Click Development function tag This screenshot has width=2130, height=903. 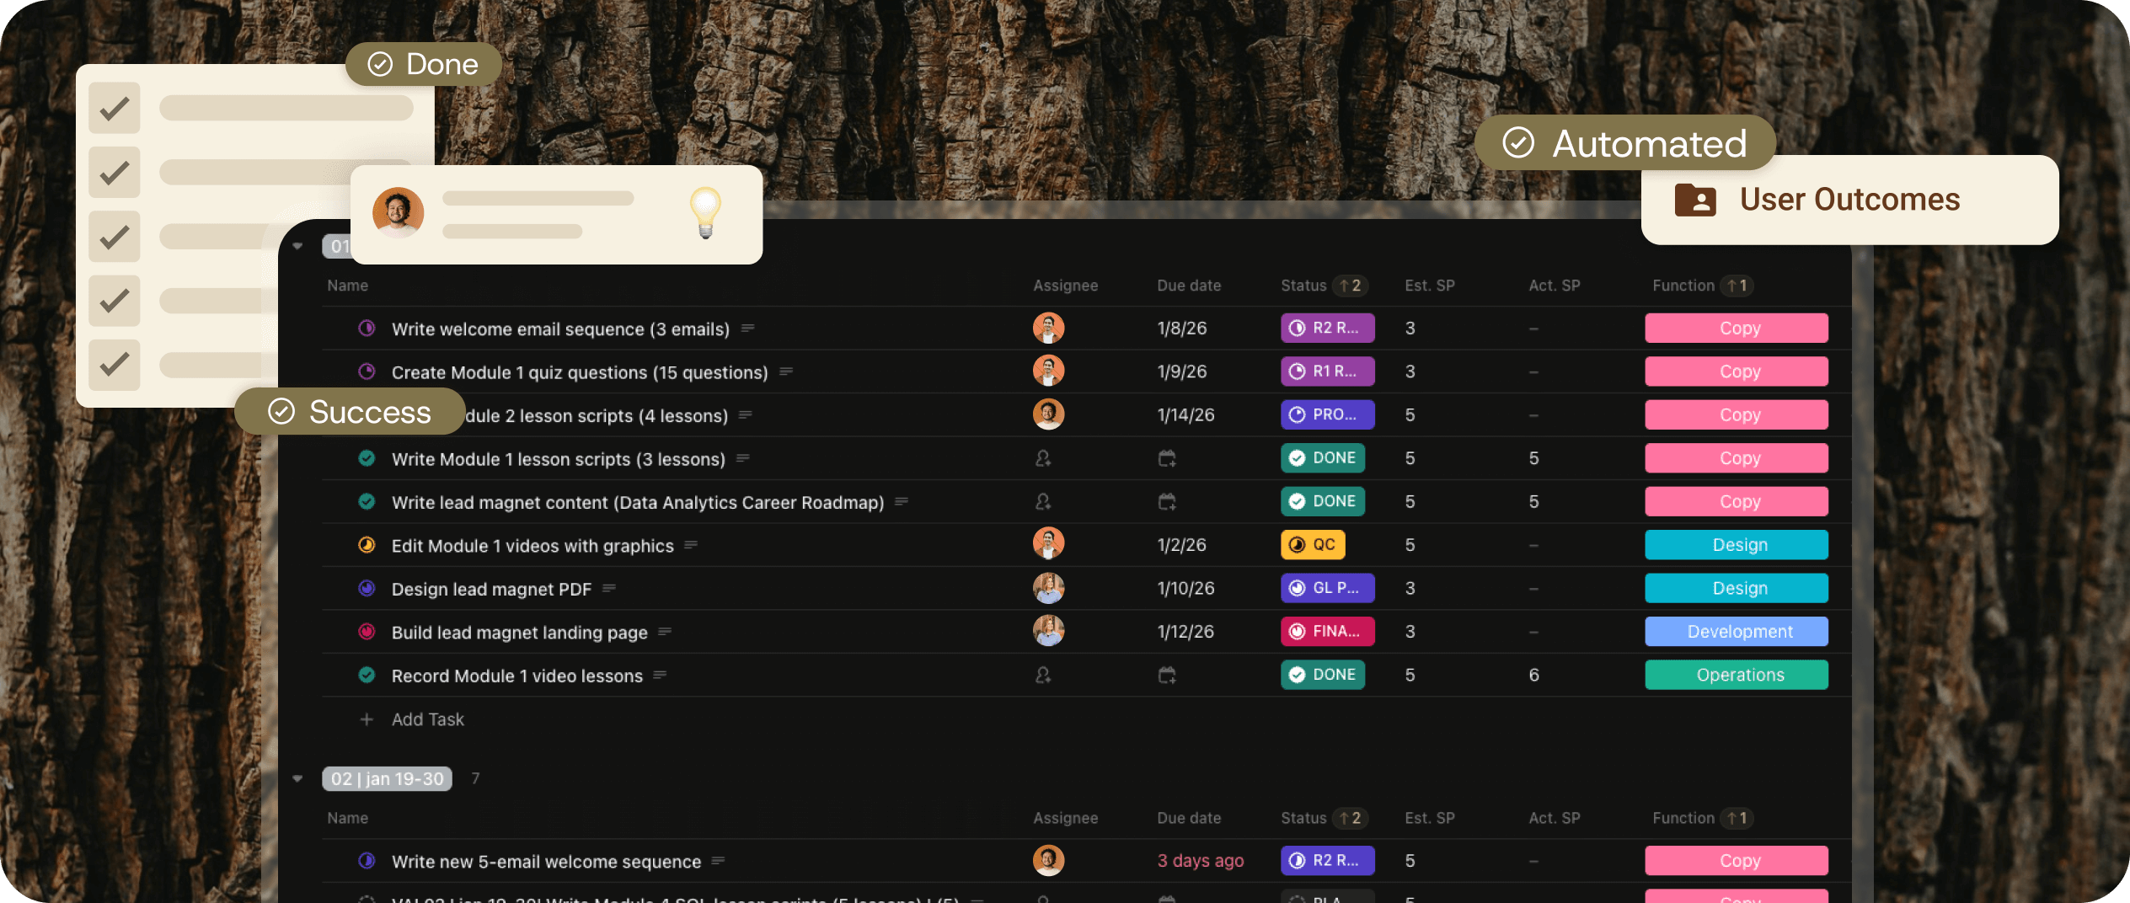point(1737,632)
